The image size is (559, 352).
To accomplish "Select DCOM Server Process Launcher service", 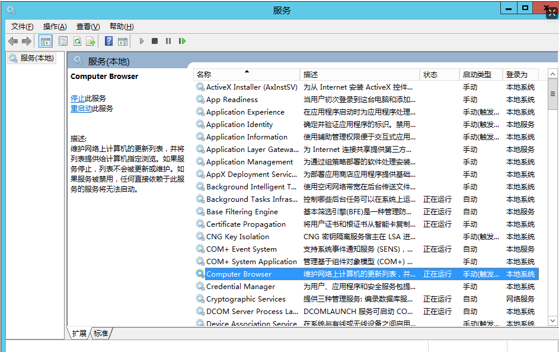I will coord(366,311).
